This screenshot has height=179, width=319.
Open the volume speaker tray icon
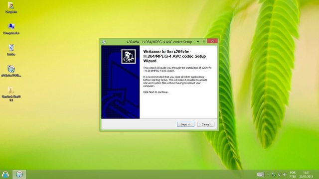tap(285, 175)
